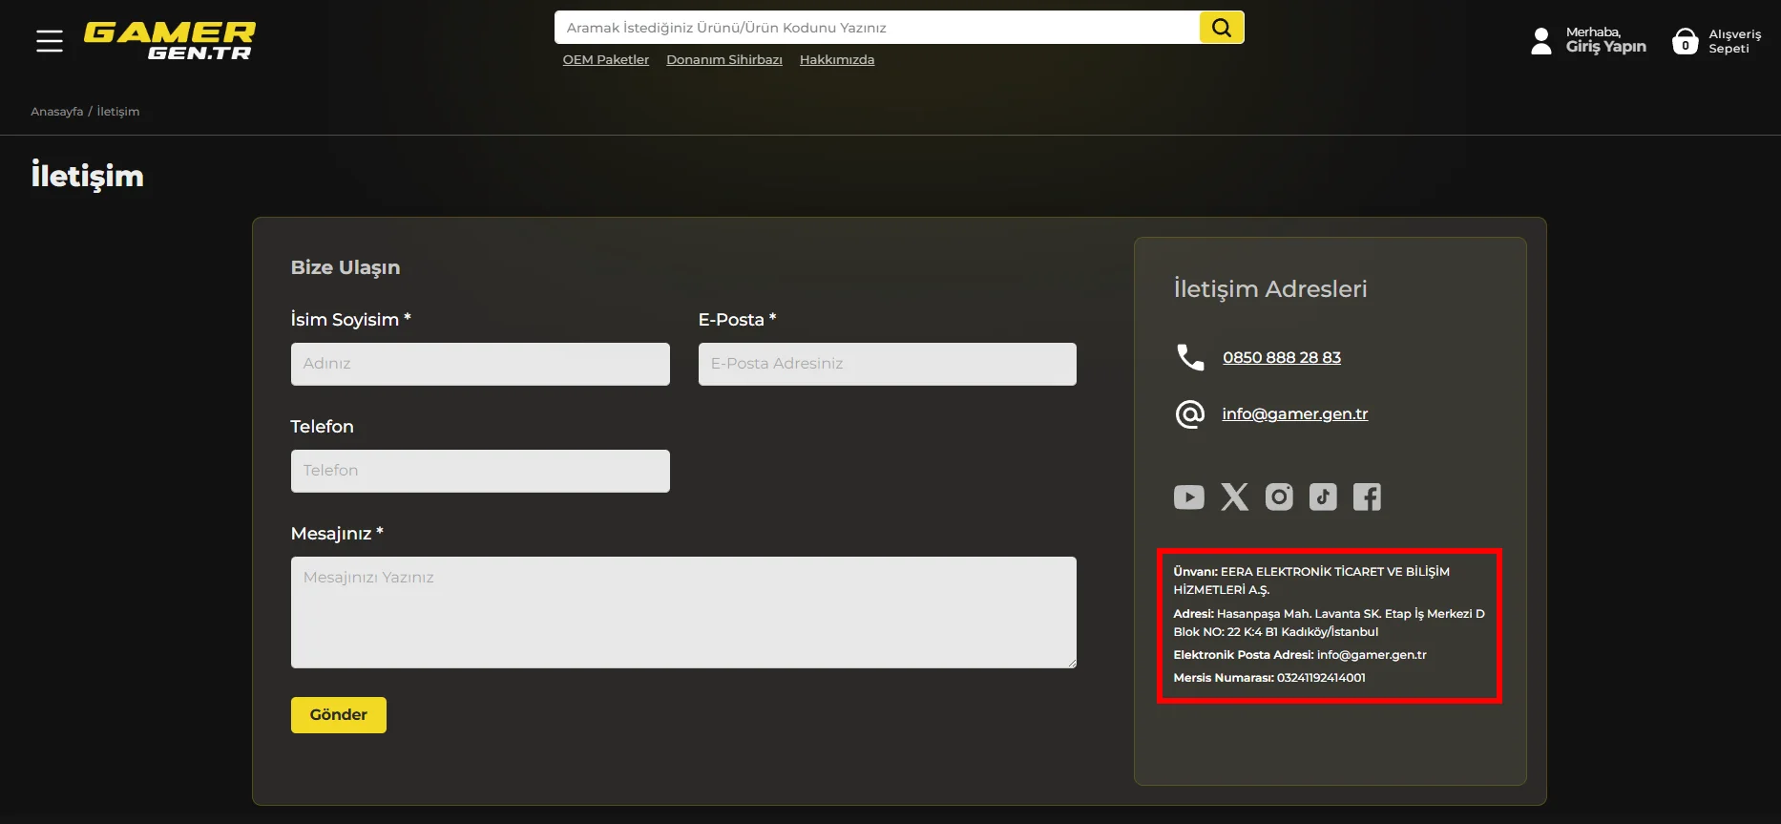
Task: Click the İletişim breadcrumb
Action: tap(118, 112)
